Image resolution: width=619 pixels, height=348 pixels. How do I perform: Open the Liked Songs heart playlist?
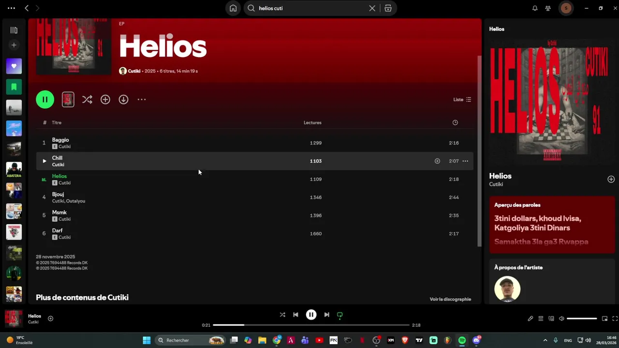pos(14,66)
